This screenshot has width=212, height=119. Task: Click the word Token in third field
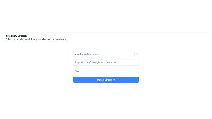78,71
